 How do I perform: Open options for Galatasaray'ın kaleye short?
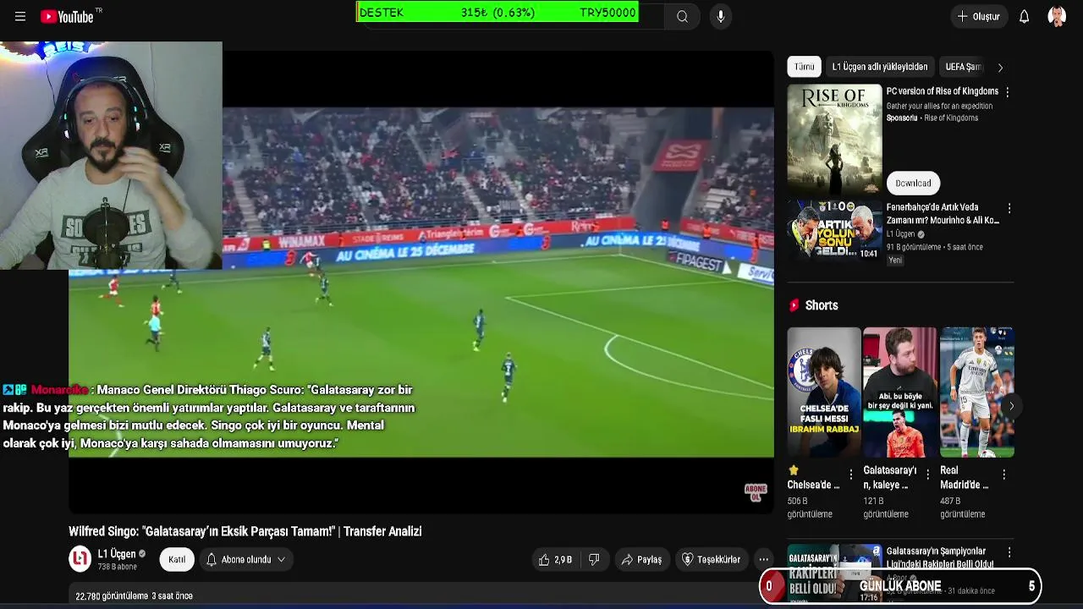coord(927,475)
